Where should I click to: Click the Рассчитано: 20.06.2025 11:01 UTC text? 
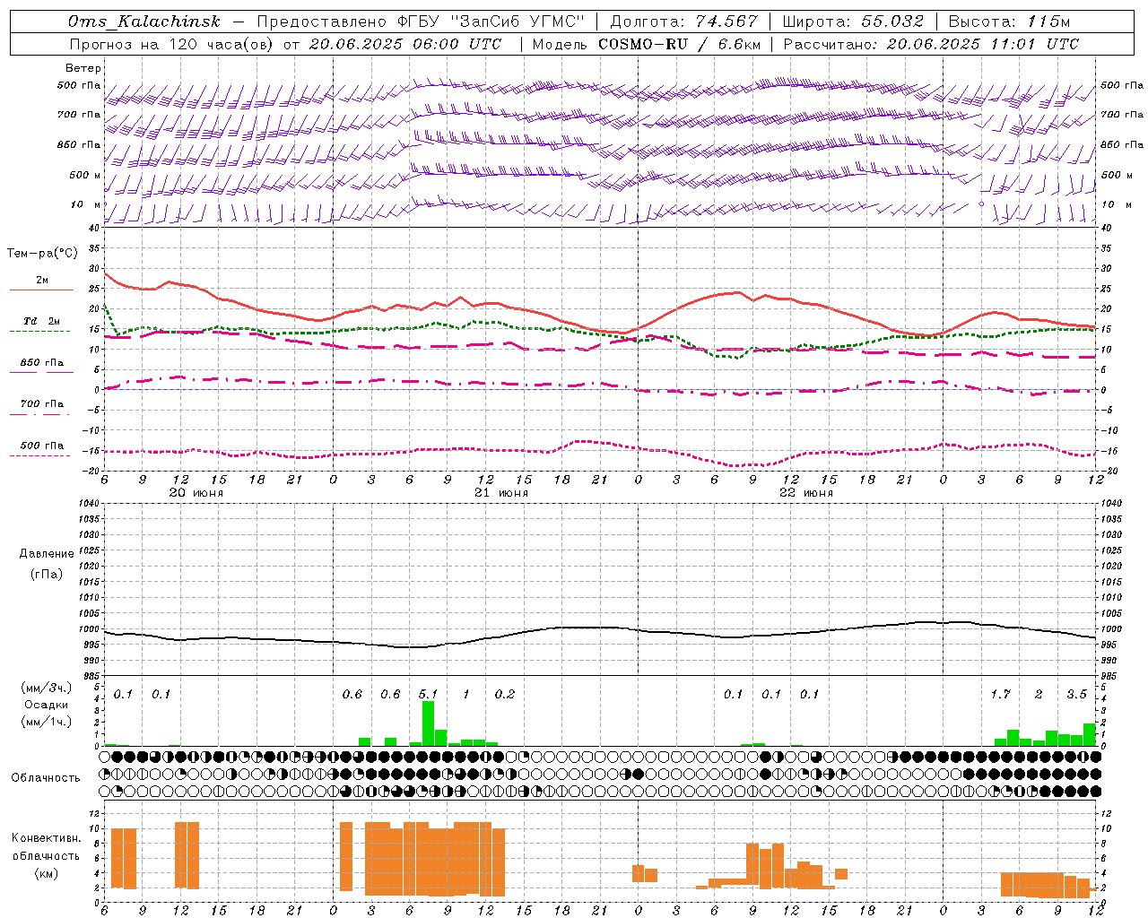click(931, 44)
